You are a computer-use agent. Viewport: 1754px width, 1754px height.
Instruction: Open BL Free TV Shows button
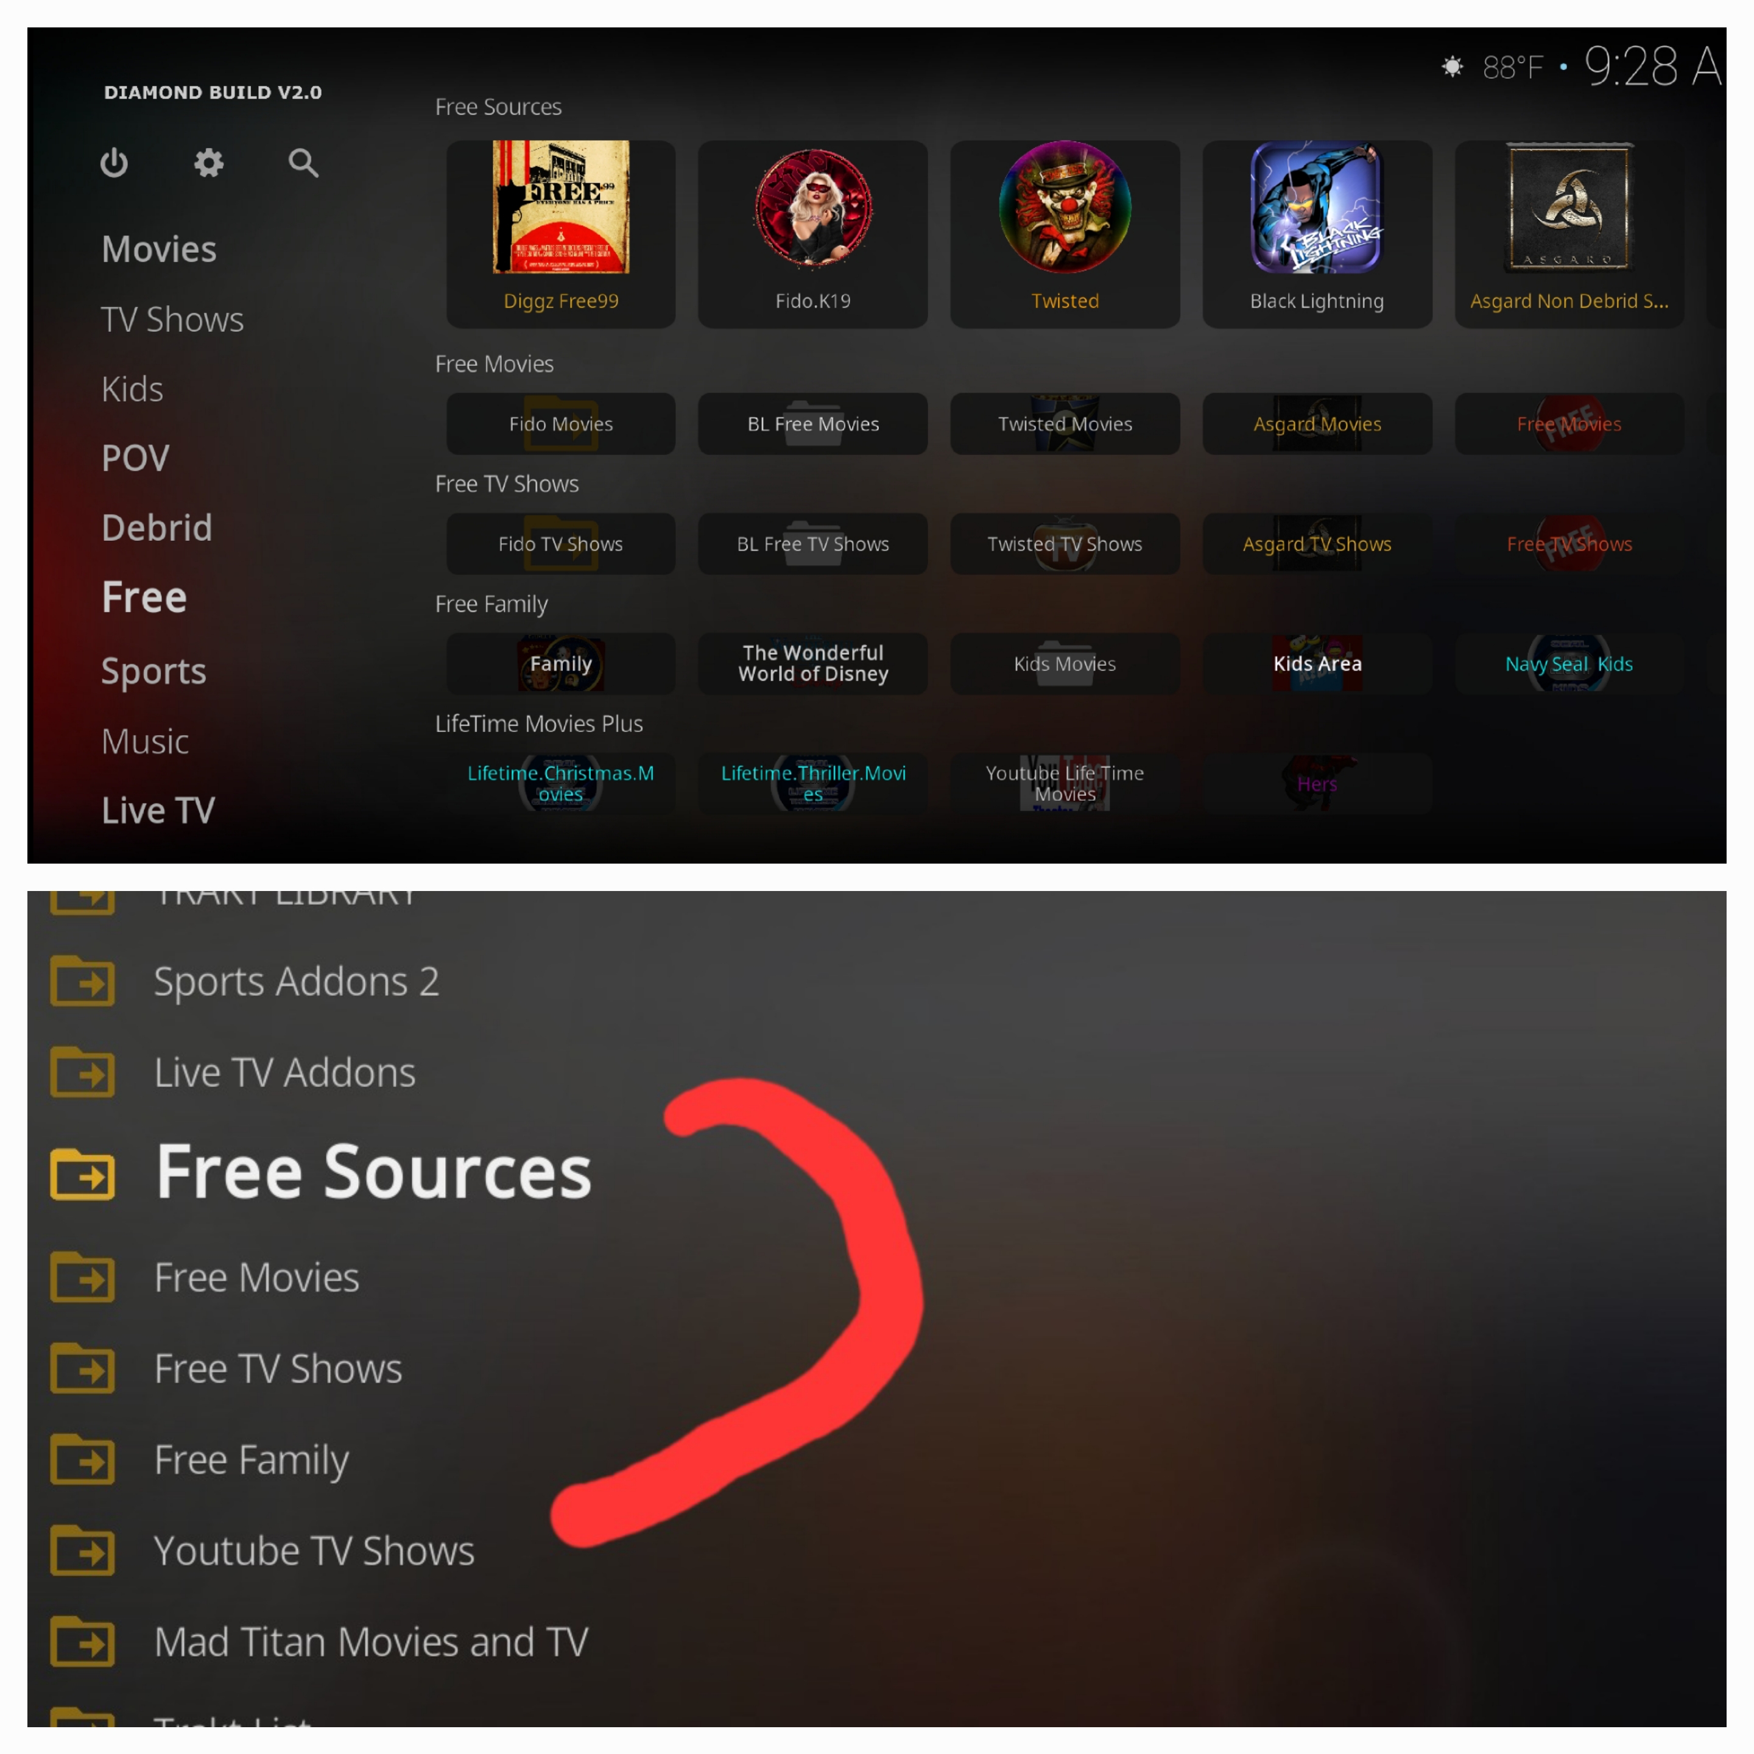[x=814, y=544]
